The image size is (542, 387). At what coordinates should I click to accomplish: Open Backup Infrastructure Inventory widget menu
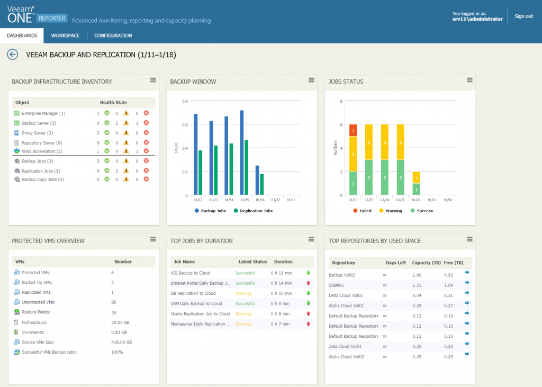pyautogui.click(x=153, y=80)
